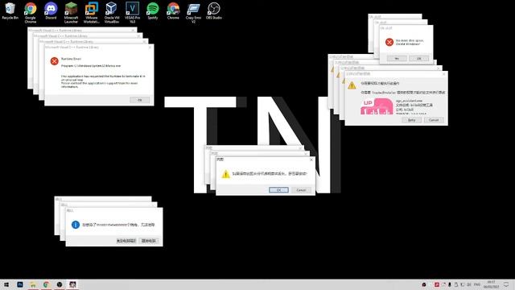This screenshot has width=515, height=290.
Task: Click the "Delete Windows?" message text
Action: (x=408, y=43)
